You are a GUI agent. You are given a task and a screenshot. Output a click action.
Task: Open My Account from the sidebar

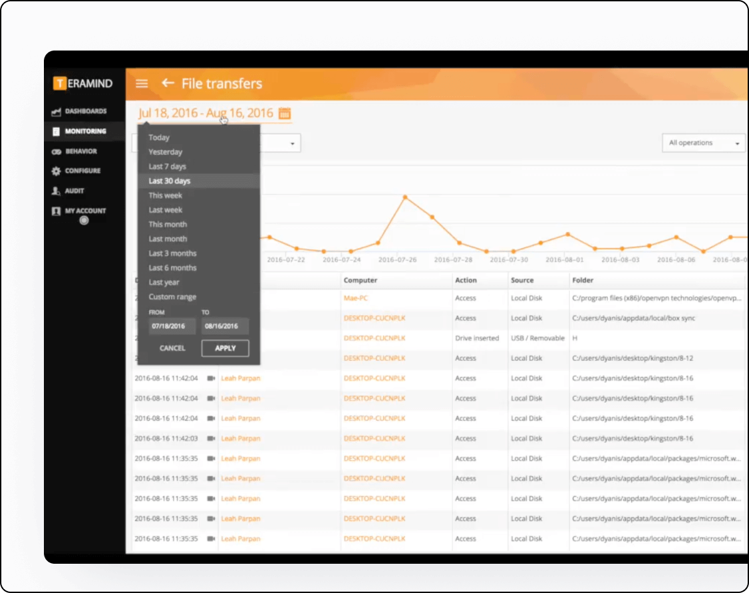point(81,211)
